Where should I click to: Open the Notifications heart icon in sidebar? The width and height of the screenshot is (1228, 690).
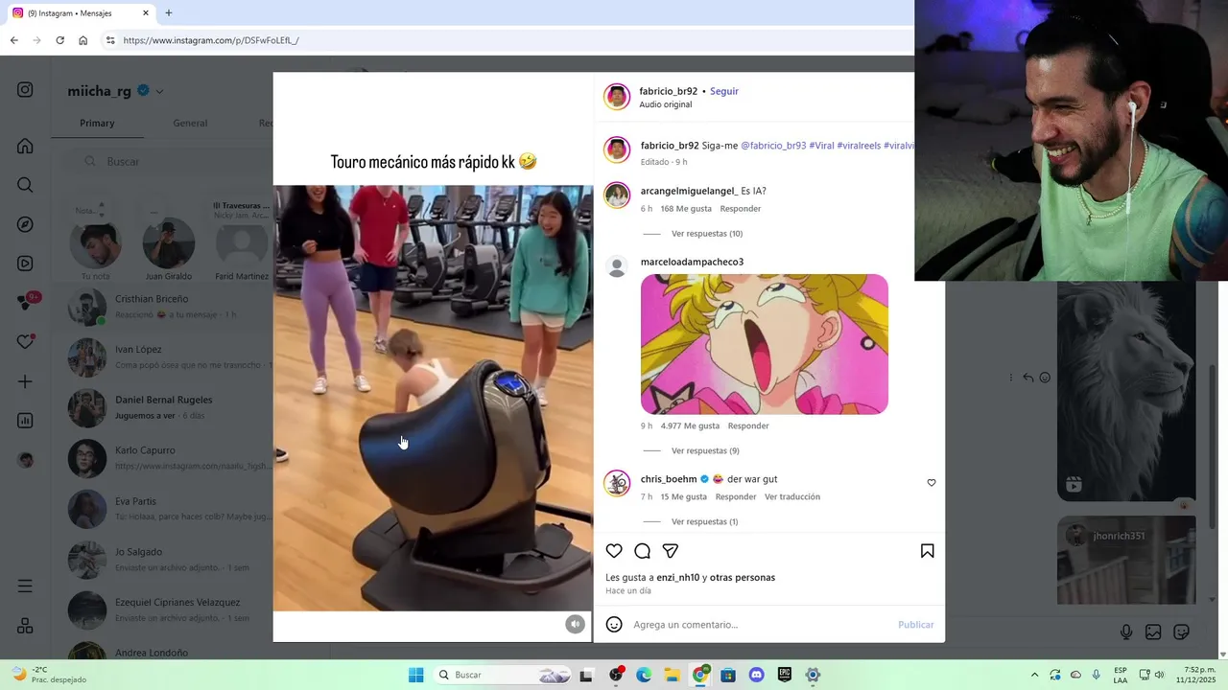click(x=25, y=342)
